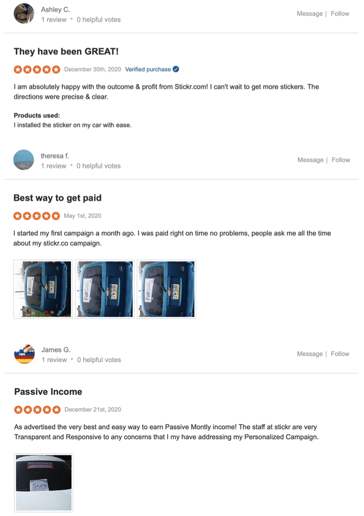Screen dimensions: 364x516
Task: Message Ashley C.
Action: coord(310,14)
